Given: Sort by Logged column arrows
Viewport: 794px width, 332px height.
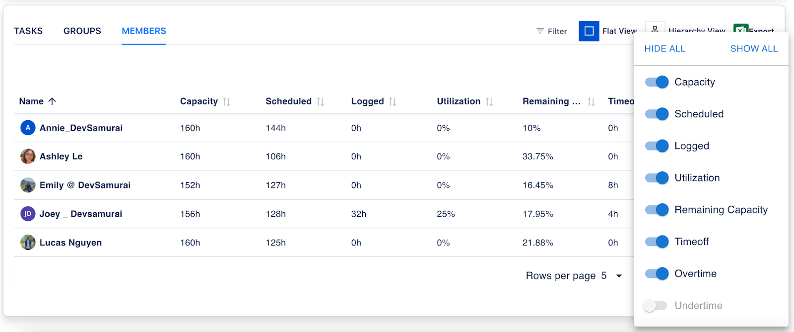Looking at the screenshot, I should pyautogui.click(x=393, y=102).
